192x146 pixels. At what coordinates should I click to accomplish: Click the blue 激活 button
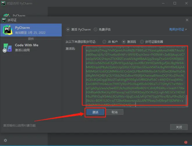[95, 112]
